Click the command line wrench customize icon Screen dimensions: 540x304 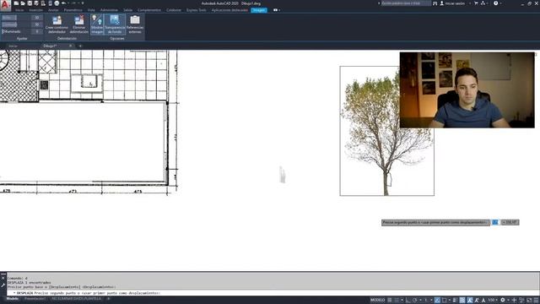click(x=3, y=285)
